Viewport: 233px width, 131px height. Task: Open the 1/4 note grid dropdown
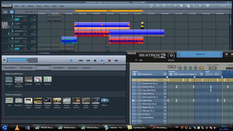[x=30, y=12]
